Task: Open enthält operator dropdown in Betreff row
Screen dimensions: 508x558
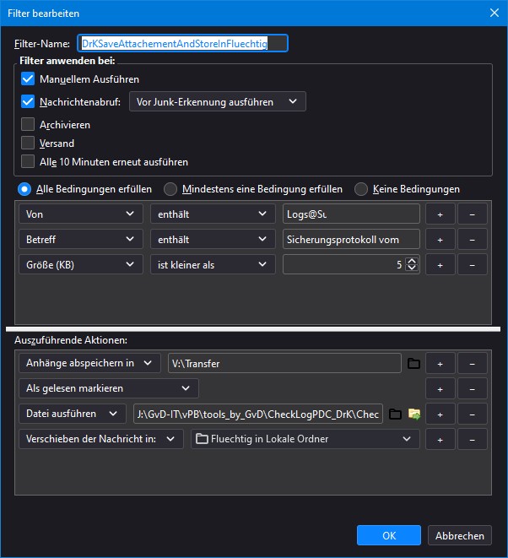Action: [x=213, y=239]
